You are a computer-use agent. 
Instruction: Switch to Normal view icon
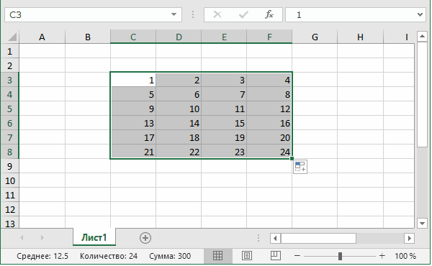217,256
